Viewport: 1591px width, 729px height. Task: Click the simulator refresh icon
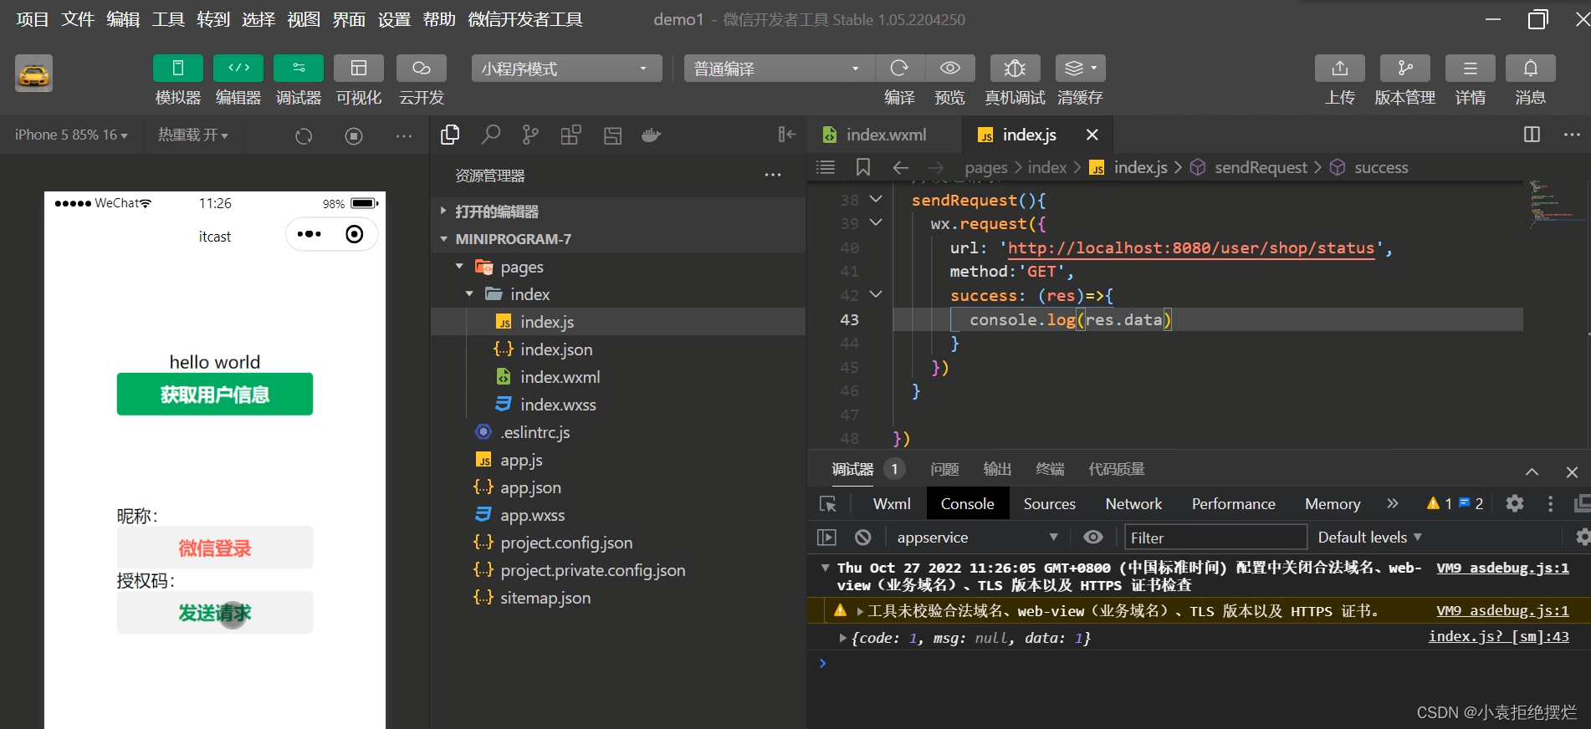[x=304, y=135]
